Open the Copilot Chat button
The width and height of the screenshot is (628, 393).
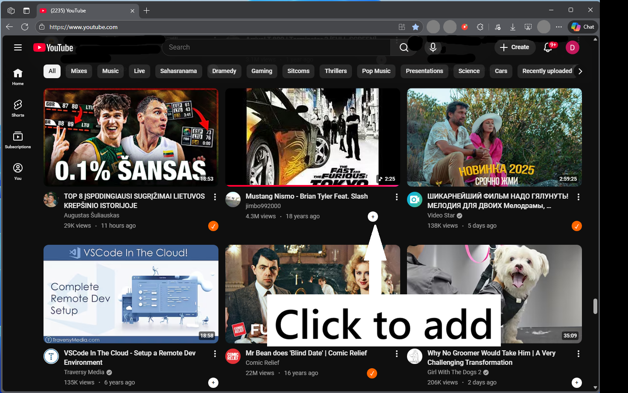(x=583, y=27)
